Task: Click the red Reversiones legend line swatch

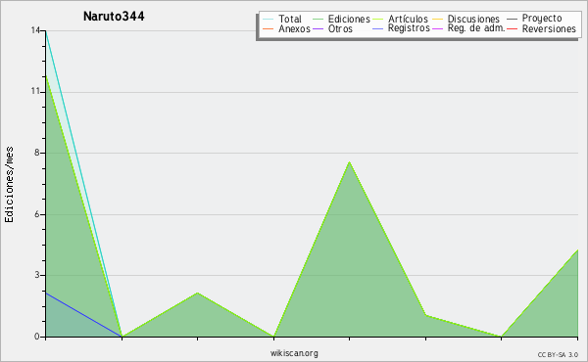Action: 512,28
